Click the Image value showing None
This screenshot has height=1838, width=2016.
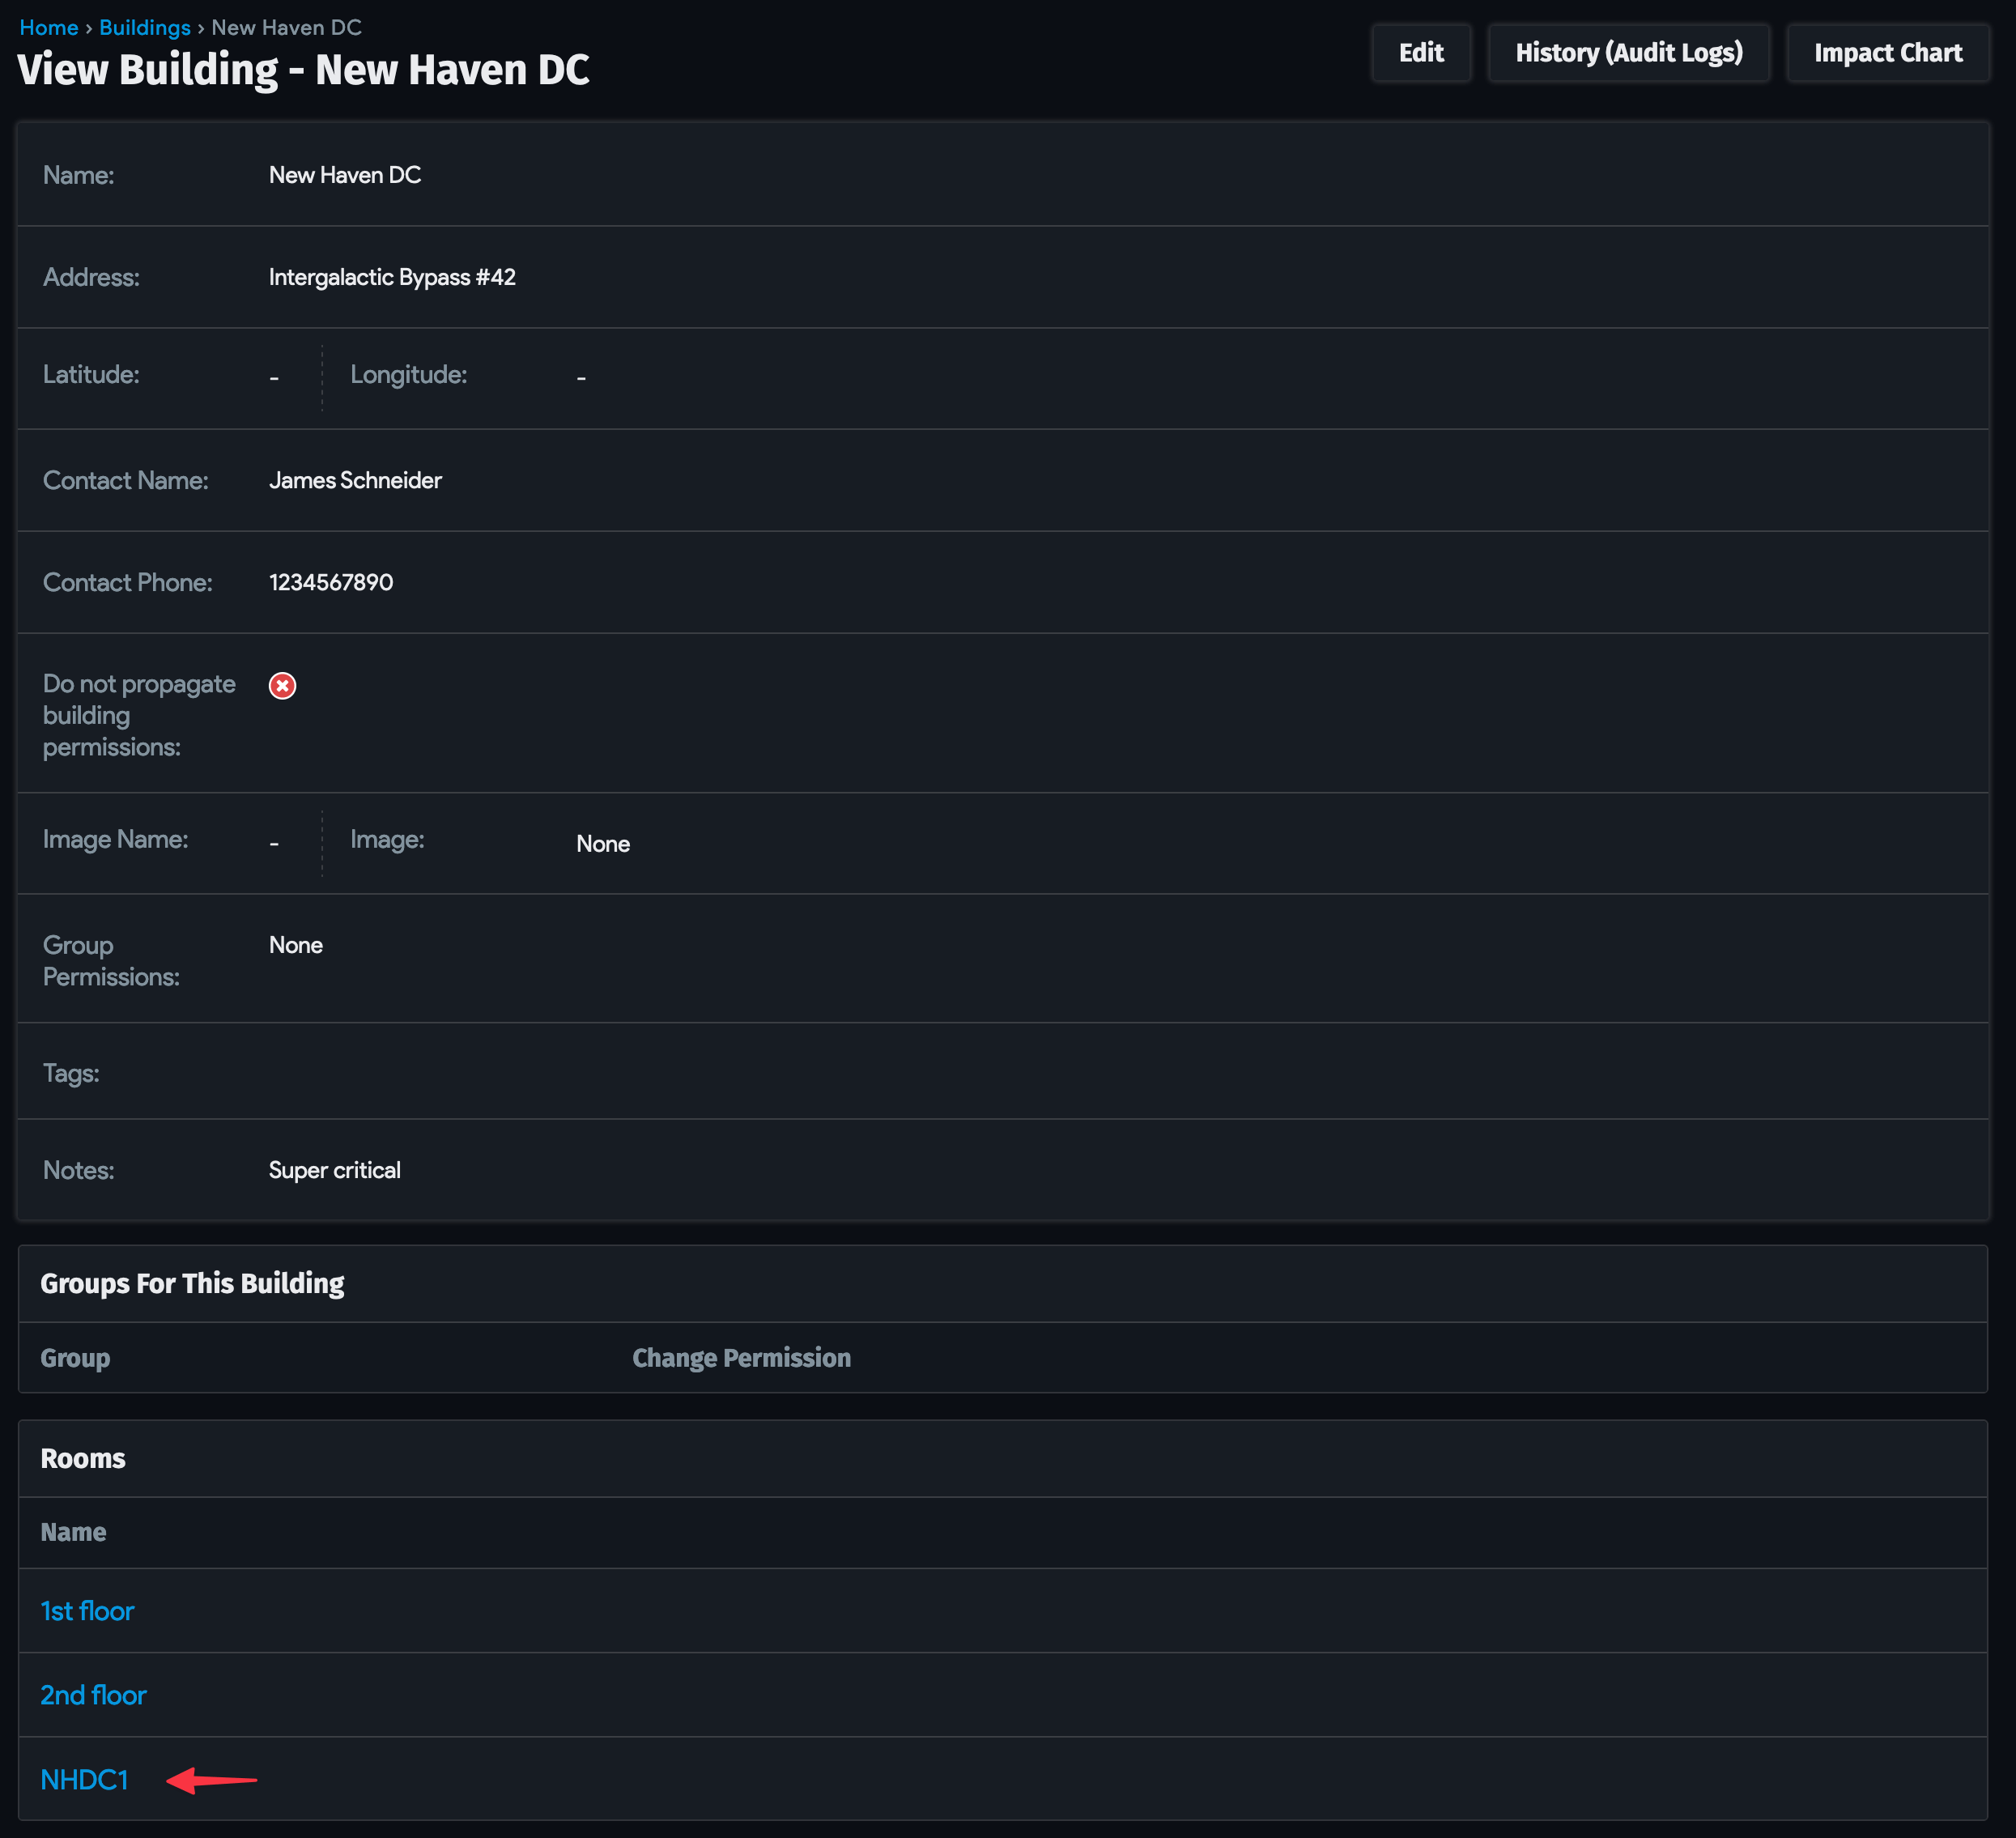pyautogui.click(x=603, y=843)
